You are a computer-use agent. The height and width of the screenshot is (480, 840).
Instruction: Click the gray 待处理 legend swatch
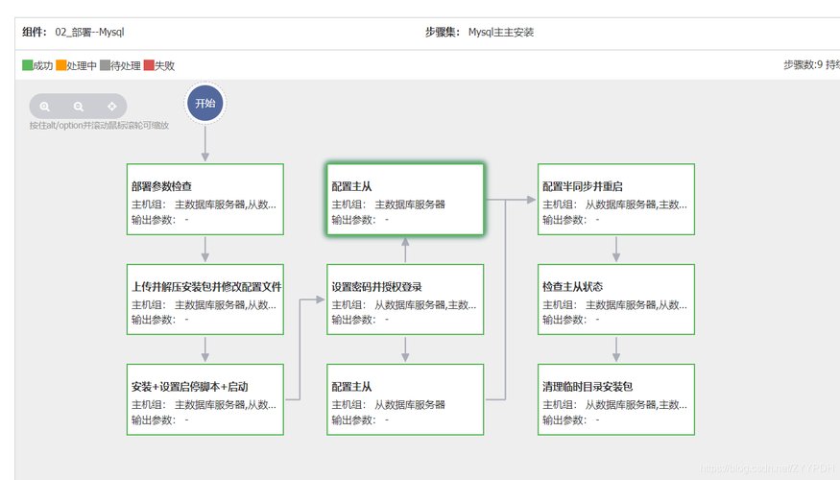[x=105, y=65]
